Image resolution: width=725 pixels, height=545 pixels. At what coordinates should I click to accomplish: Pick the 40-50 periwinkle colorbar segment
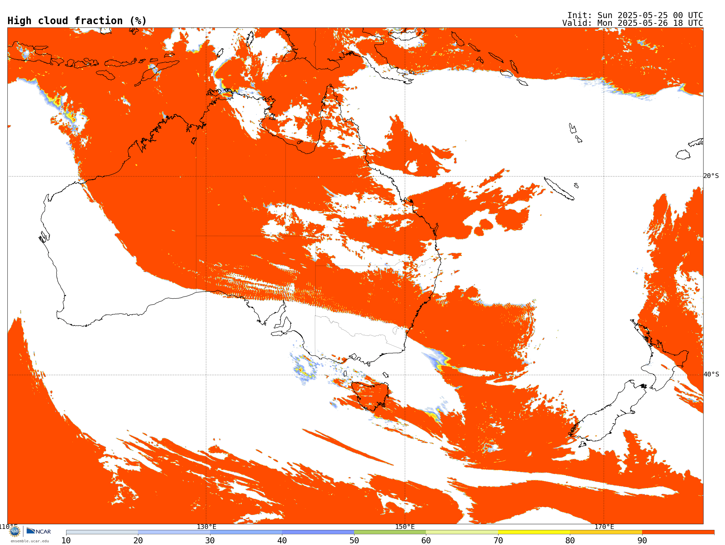pyautogui.click(x=318, y=532)
